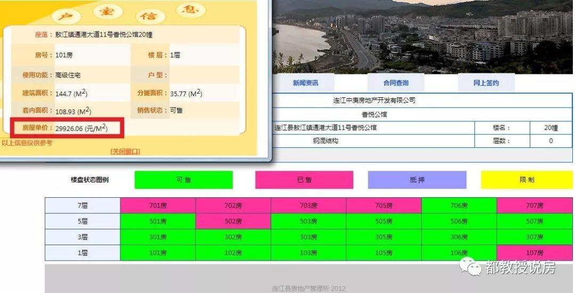Open the 网上签约 tab
This screenshot has width=575, height=293.
(x=486, y=83)
